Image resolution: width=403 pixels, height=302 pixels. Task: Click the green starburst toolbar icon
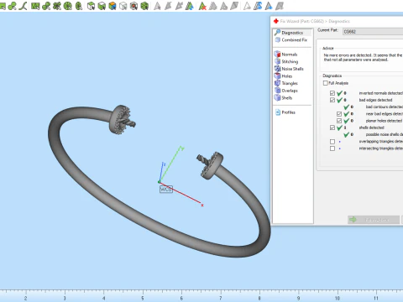point(57,6)
